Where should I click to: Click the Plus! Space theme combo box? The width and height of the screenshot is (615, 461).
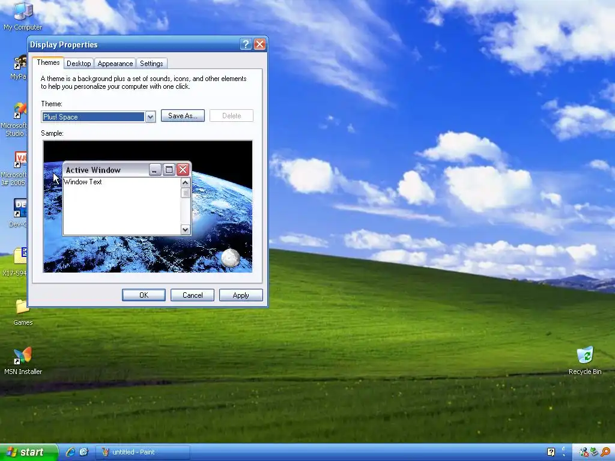(x=98, y=117)
